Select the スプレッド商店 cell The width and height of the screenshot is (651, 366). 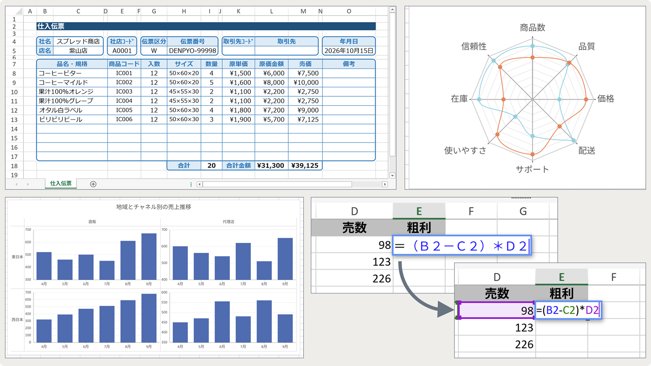pyautogui.click(x=78, y=42)
